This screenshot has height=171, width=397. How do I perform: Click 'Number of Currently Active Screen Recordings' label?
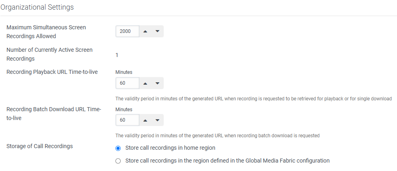pos(49,54)
